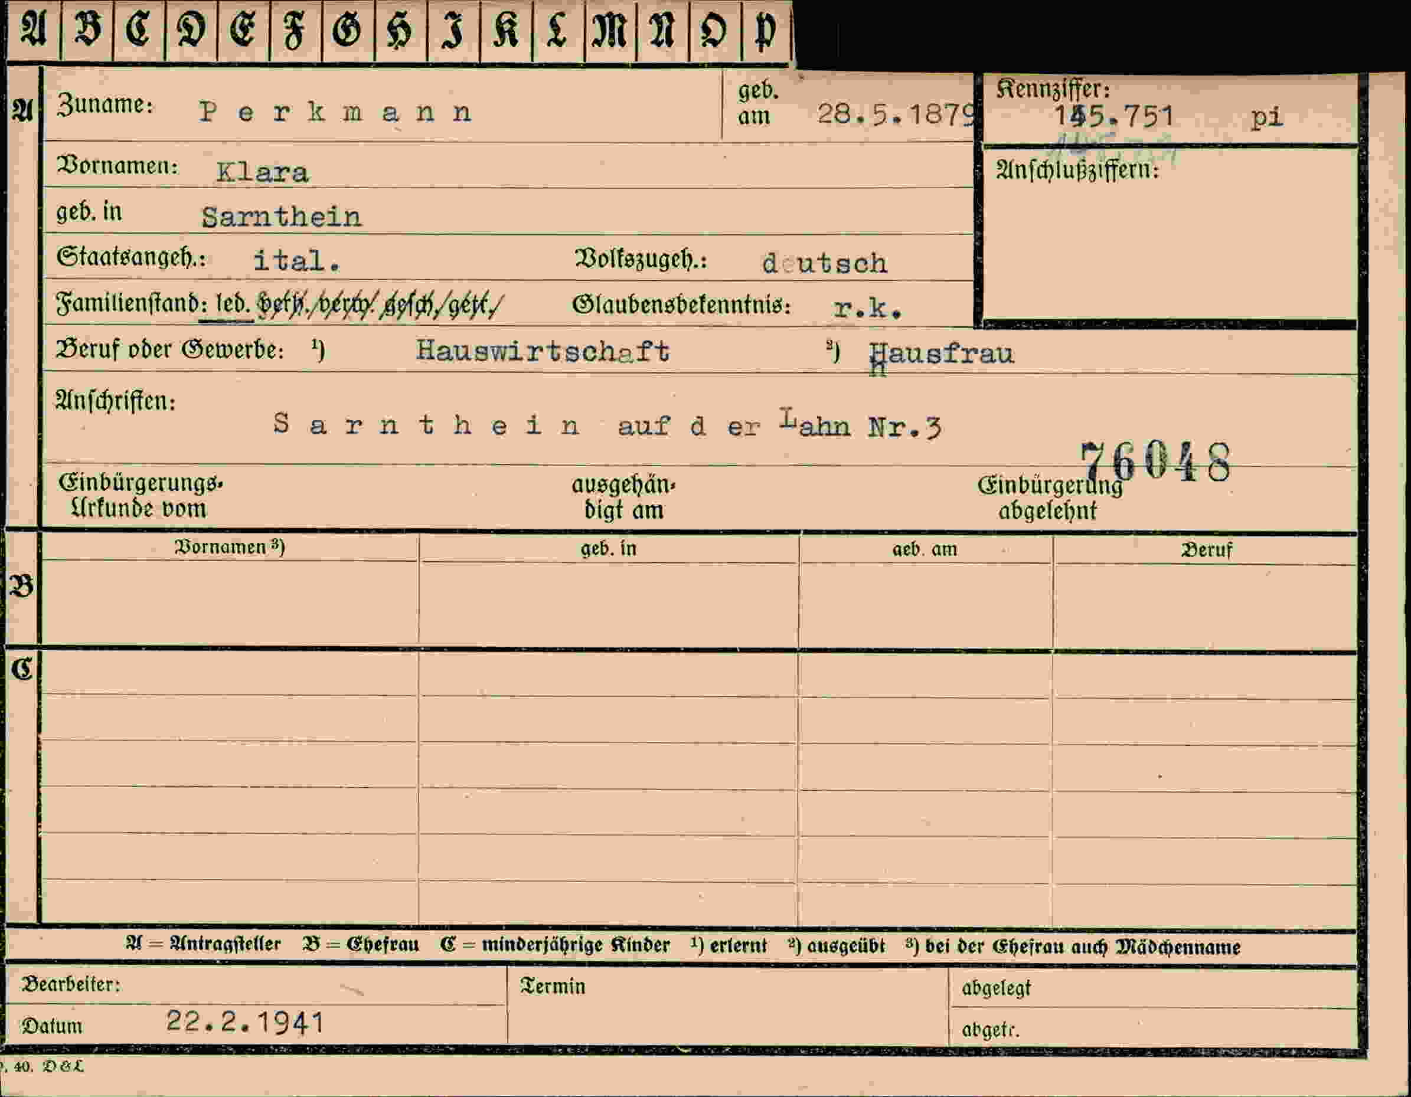Image resolution: width=1411 pixels, height=1097 pixels.
Task: Click the "Anschlußziffern:" label
Action: coord(1077,171)
